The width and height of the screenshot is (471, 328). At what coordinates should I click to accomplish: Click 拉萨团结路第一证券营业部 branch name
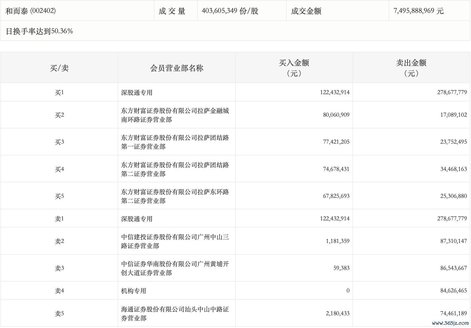175,142
